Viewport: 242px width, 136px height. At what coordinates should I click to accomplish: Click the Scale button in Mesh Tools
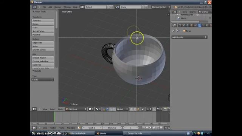coord(43,28)
